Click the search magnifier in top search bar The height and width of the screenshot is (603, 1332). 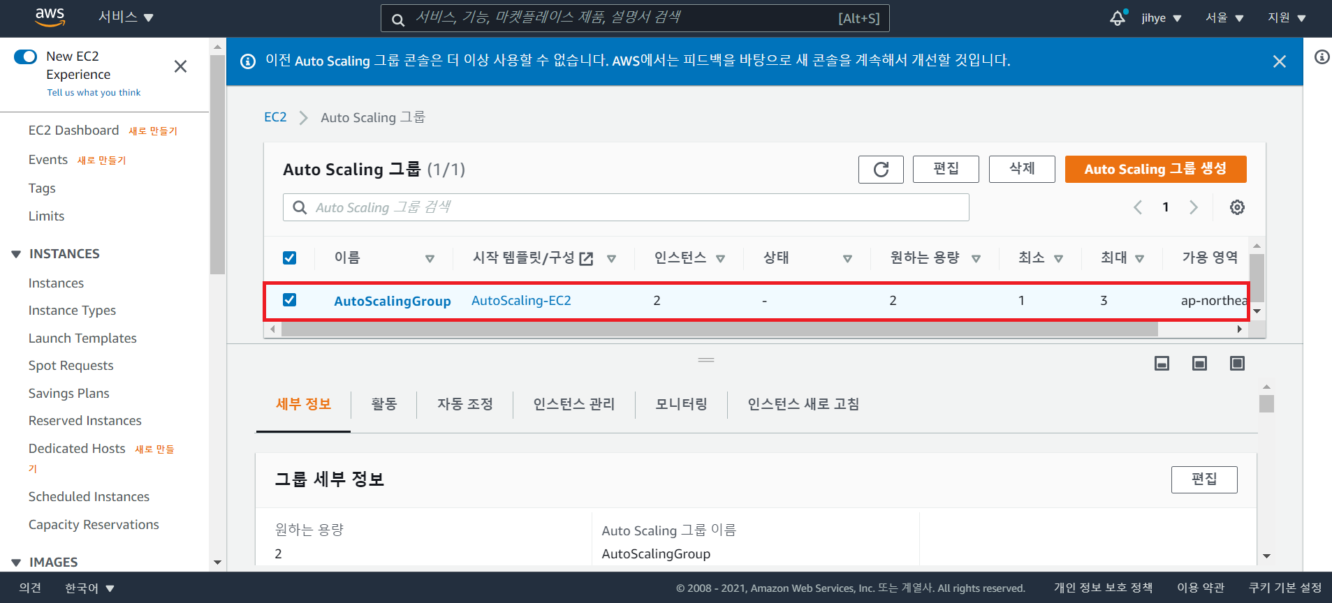click(398, 20)
